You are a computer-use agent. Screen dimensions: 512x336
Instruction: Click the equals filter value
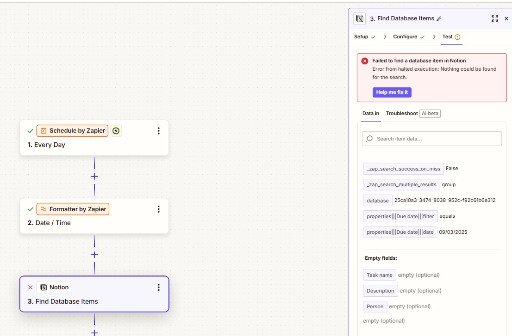pyautogui.click(x=447, y=216)
